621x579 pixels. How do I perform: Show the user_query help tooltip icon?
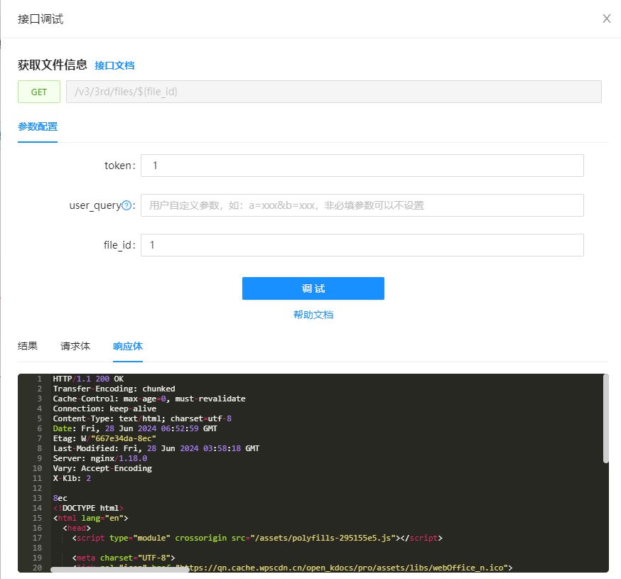[x=126, y=205]
